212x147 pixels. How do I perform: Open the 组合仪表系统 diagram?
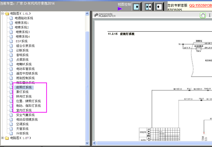coord(26,46)
